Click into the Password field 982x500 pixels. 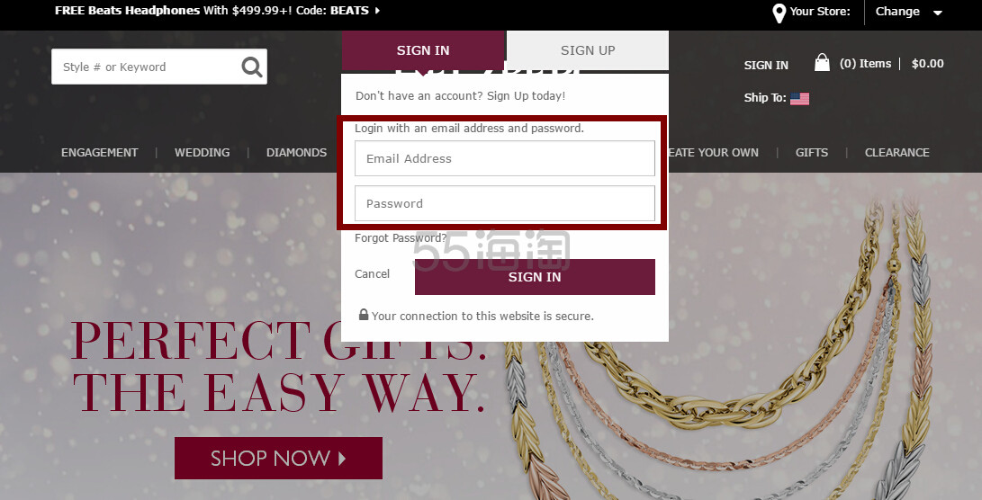505,203
